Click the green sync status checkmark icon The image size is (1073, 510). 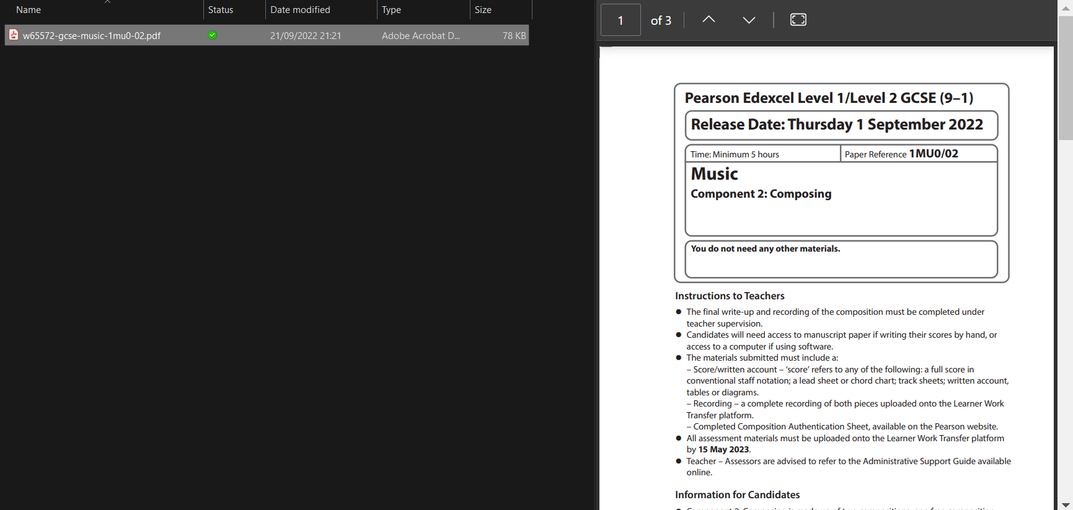pos(213,35)
